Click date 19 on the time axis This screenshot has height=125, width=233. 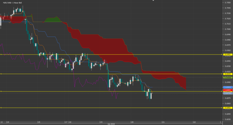[101, 122]
